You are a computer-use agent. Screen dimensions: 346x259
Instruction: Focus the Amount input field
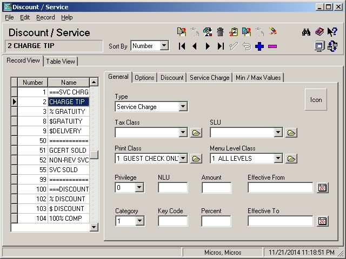pos(216,188)
